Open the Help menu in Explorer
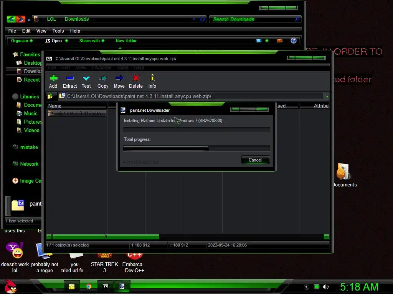Screen dimensions: 393x294 (x=75, y=31)
